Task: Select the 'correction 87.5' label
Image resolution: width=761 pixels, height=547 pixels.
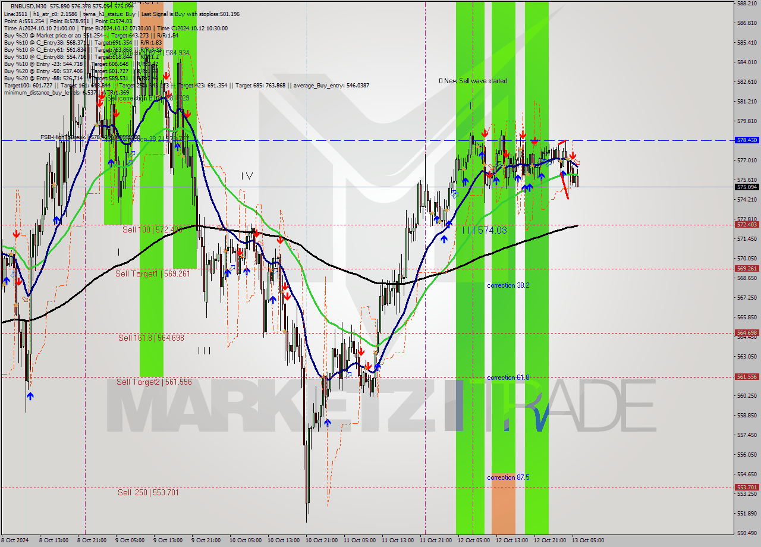Action: coord(508,477)
